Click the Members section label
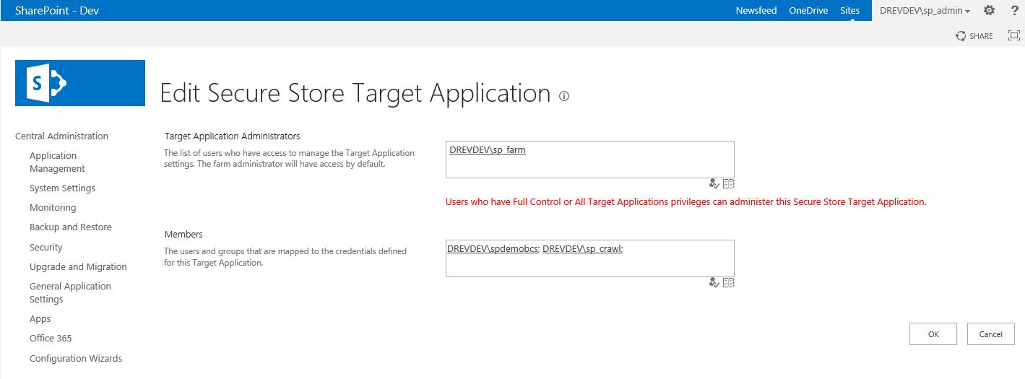Viewport: 1025px width, 379px height. point(183,234)
